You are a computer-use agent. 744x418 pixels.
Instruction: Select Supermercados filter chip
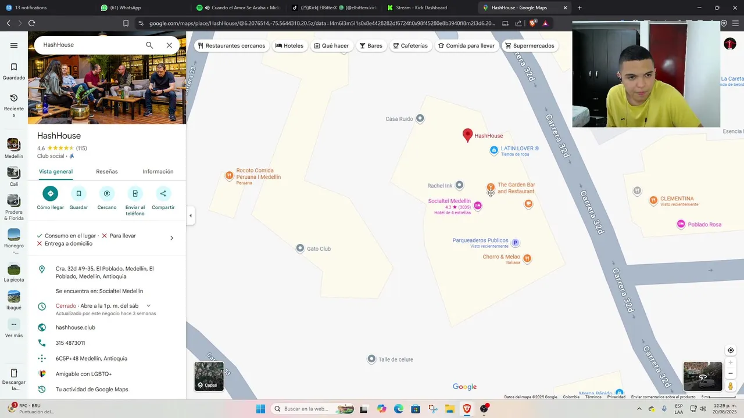coord(530,46)
